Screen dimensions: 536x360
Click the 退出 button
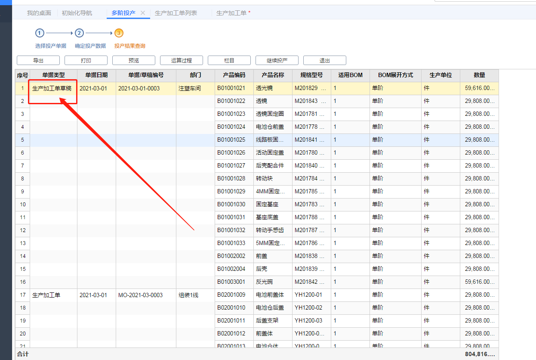click(x=325, y=60)
